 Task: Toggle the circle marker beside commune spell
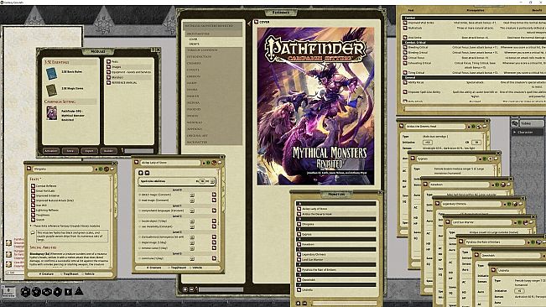140,258
